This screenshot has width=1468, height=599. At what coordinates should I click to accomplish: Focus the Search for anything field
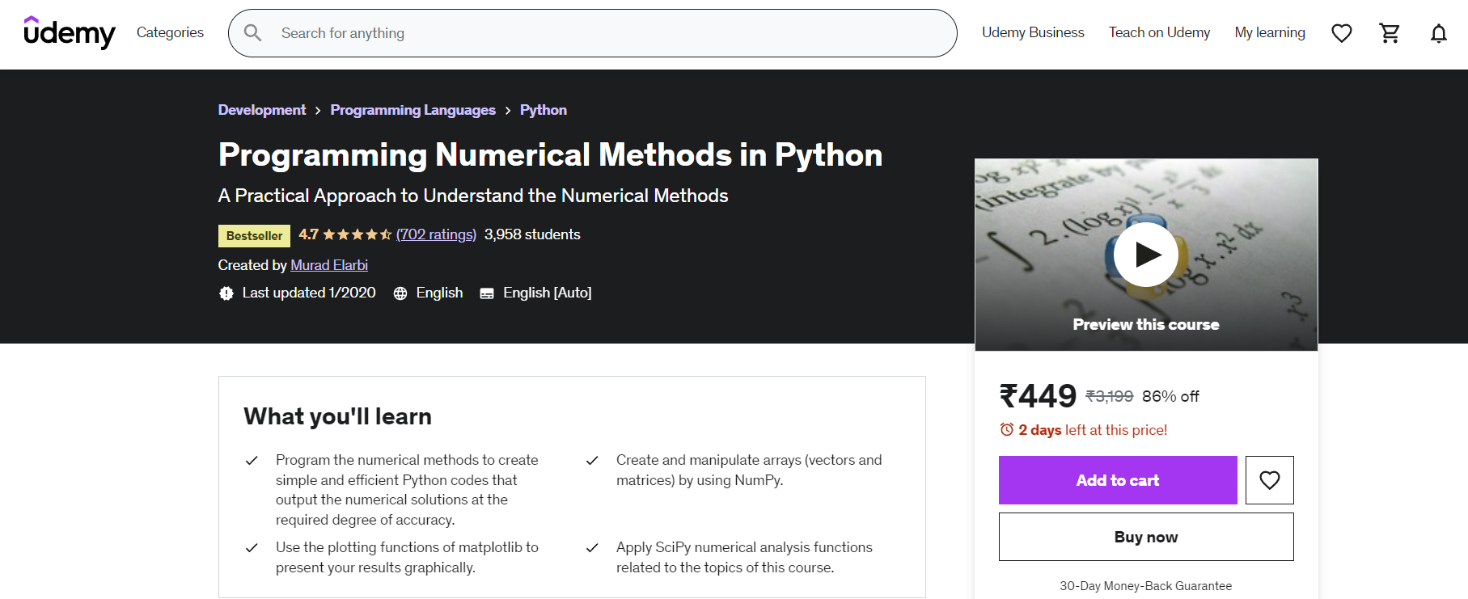[x=593, y=33]
